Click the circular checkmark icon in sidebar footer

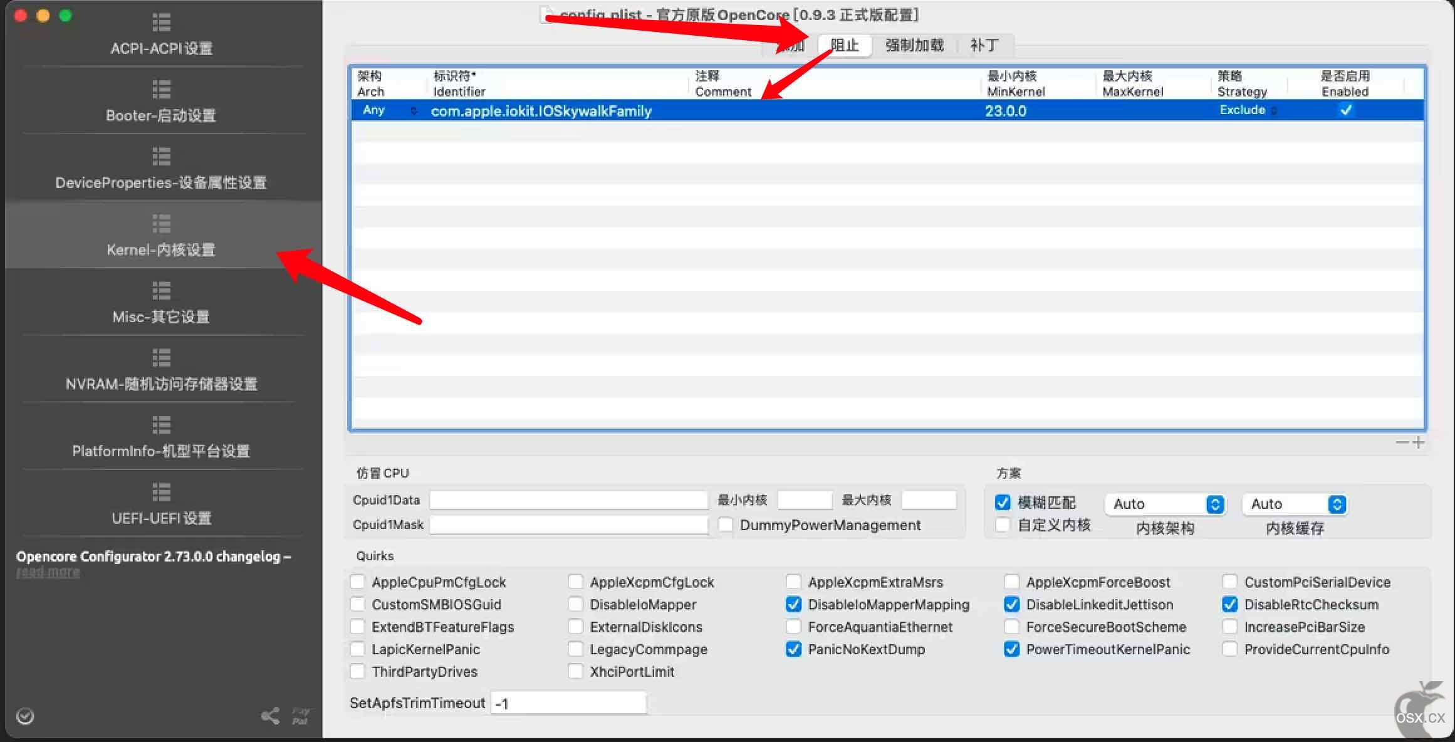(25, 716)
